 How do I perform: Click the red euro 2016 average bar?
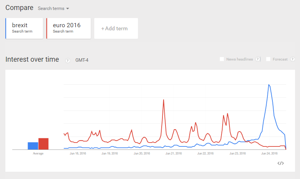(43, 144)
